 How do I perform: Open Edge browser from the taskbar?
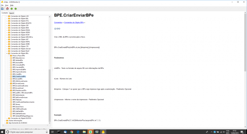click(78, 132)
